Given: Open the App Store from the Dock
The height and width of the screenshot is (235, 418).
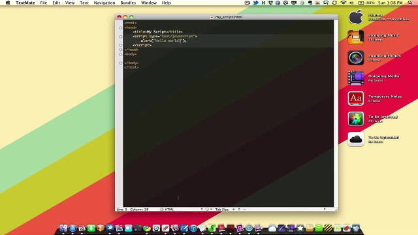Looking at the screenshot, I should (x=72, y=228).
